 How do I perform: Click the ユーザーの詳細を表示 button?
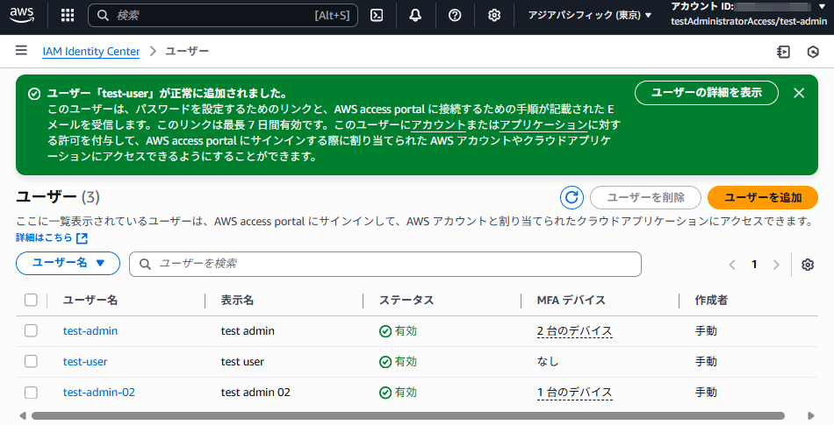[707, 93]
